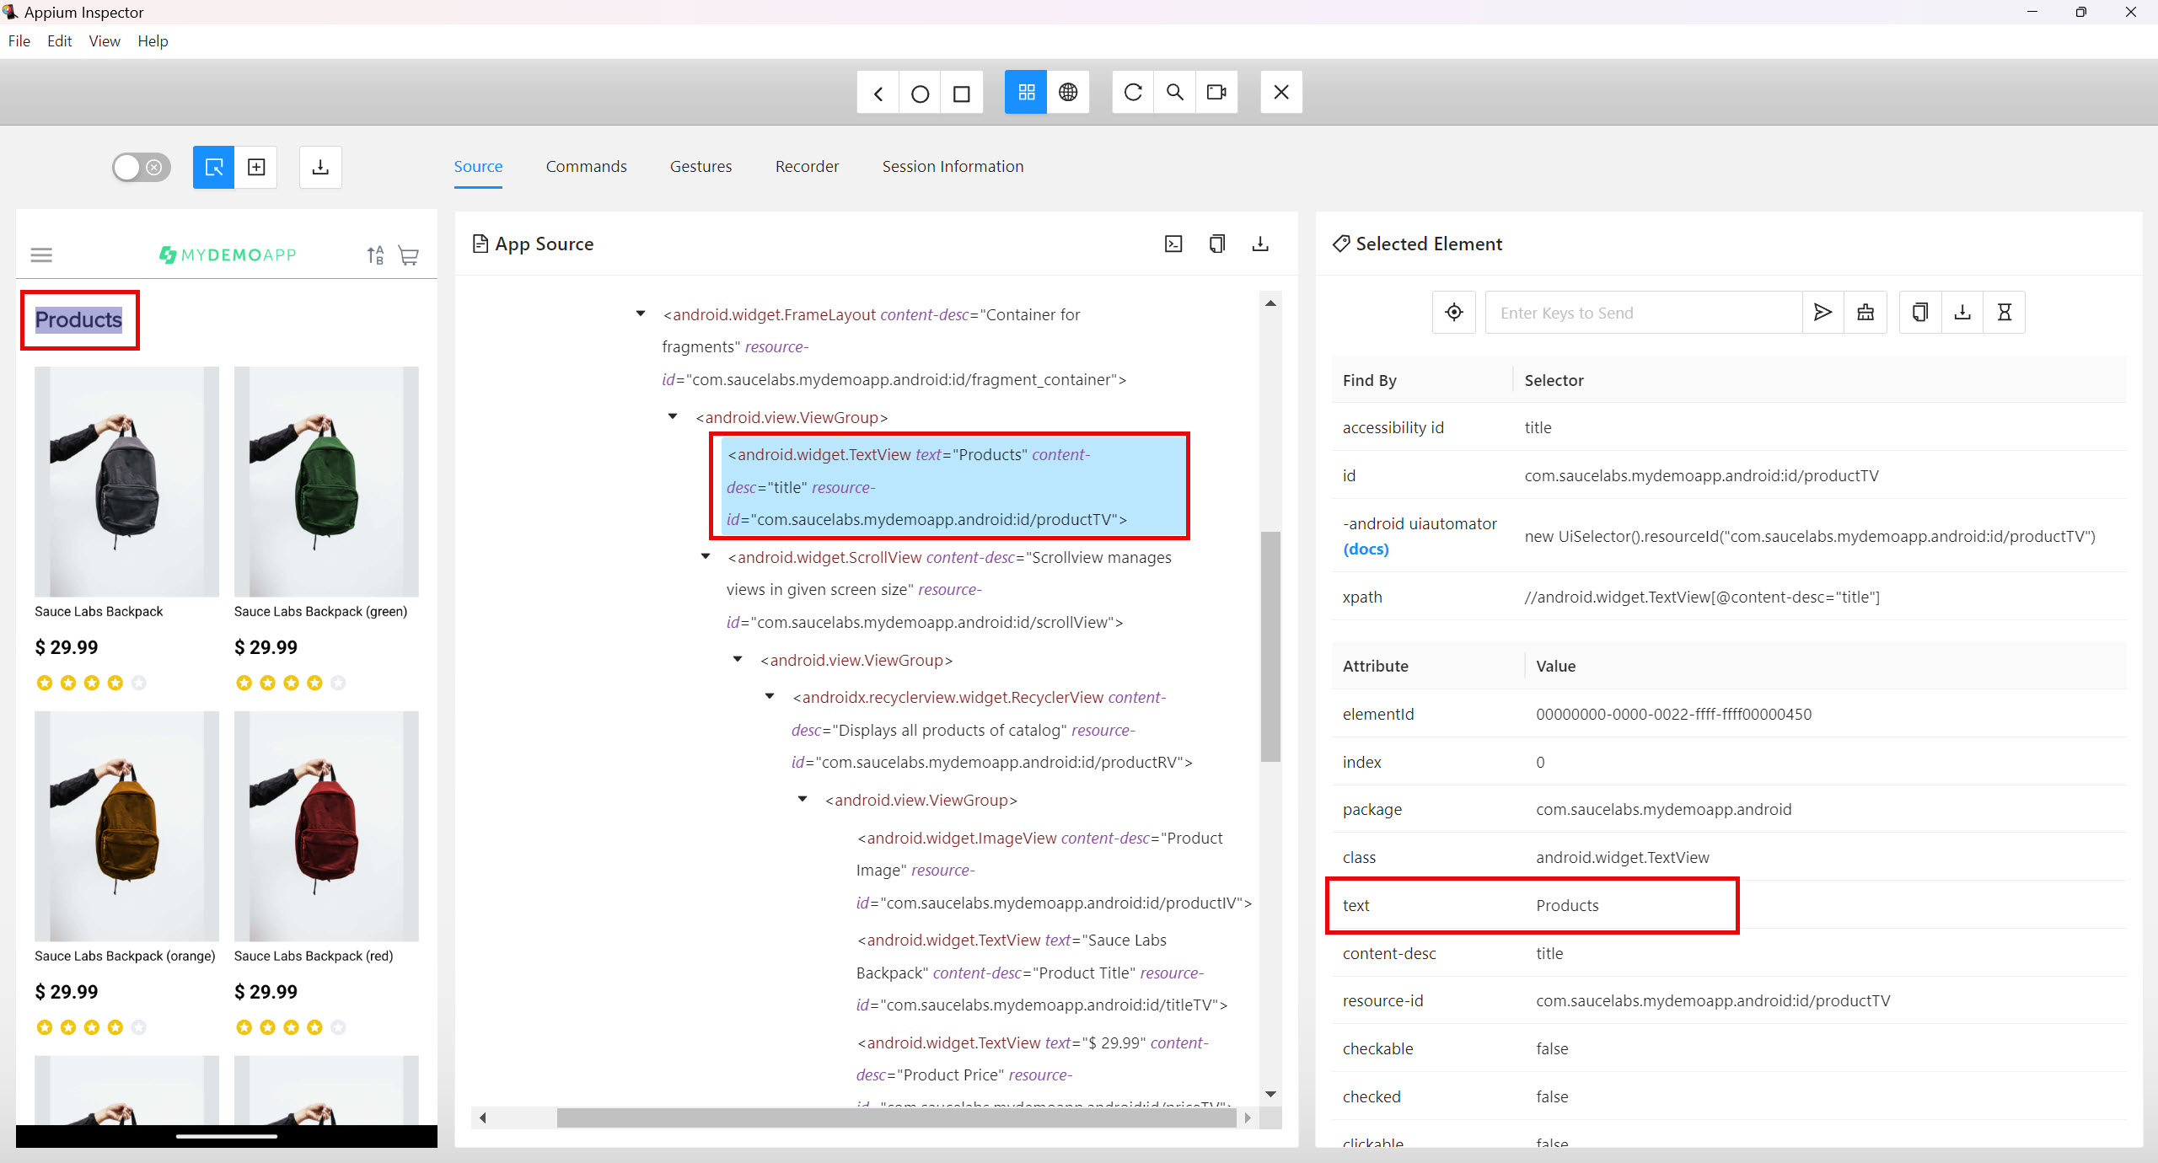The width and height of the screenshot is (2158, 1163).
Task: Click the scroll right arrow in App Source
Action: point(1248,1117)
